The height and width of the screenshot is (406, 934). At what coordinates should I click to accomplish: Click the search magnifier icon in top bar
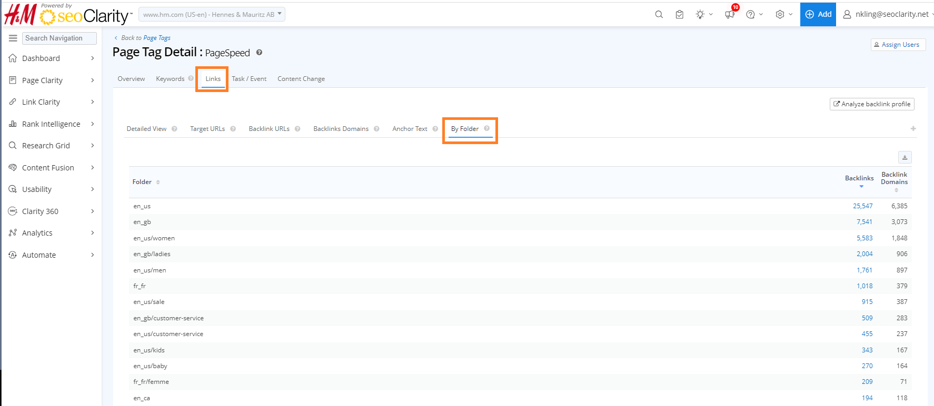(x=659, y=15)
